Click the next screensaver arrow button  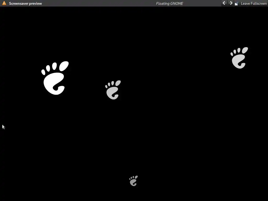(x=230, y=3)
